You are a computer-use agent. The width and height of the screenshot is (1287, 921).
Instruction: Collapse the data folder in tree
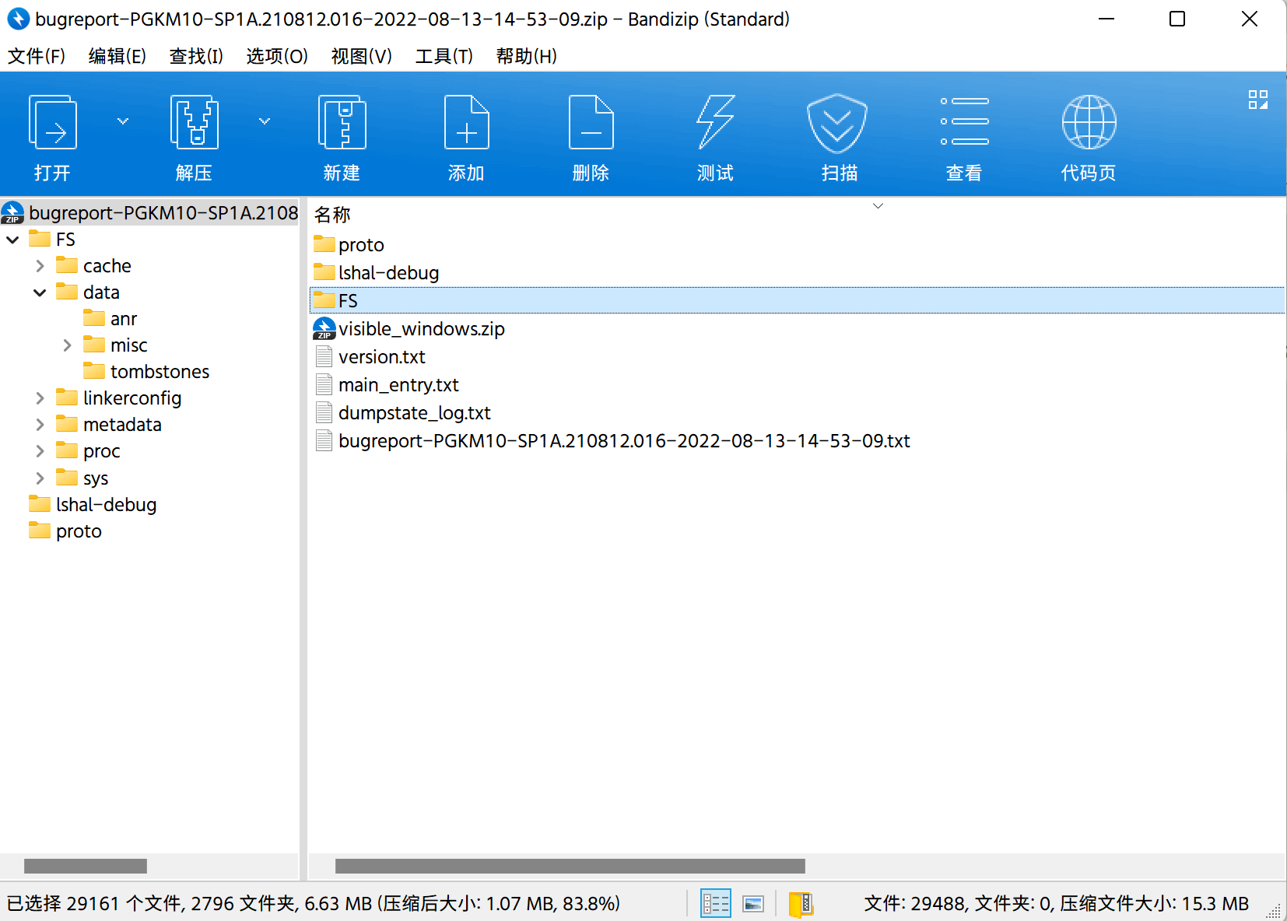40,292
